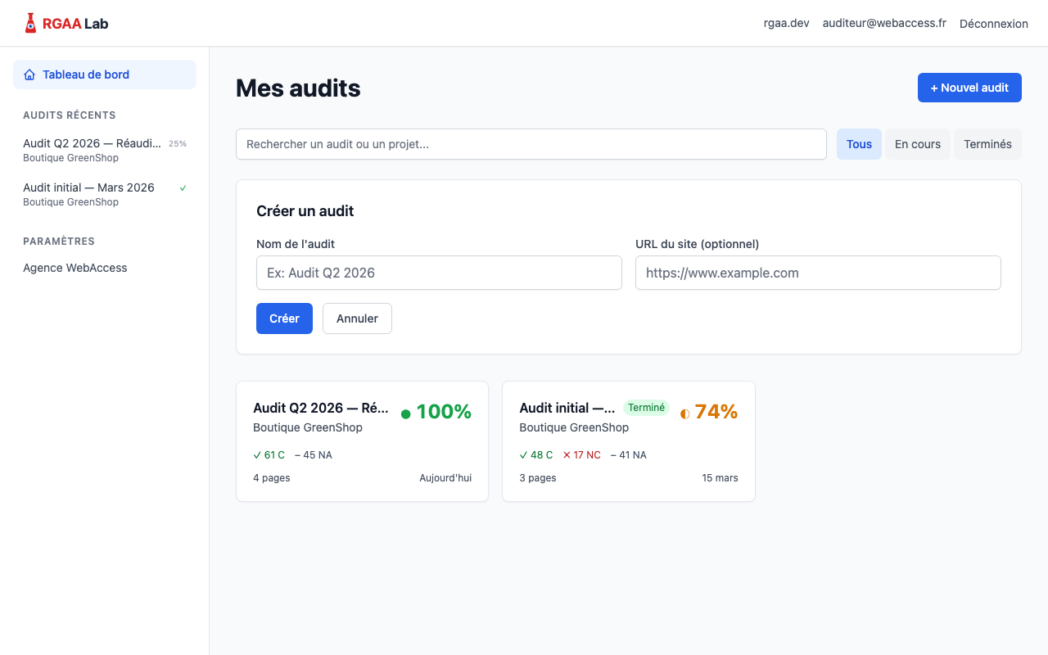Click the + Nouvel audit button
The height and width of the screenshot is (655, 1048).
969,88
